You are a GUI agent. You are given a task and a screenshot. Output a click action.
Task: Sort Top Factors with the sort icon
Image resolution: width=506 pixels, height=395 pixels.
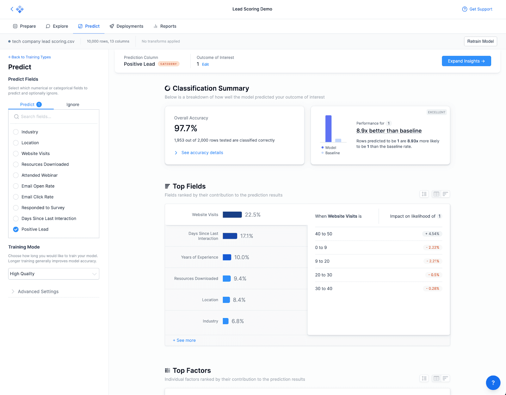(x=424, y=378)
